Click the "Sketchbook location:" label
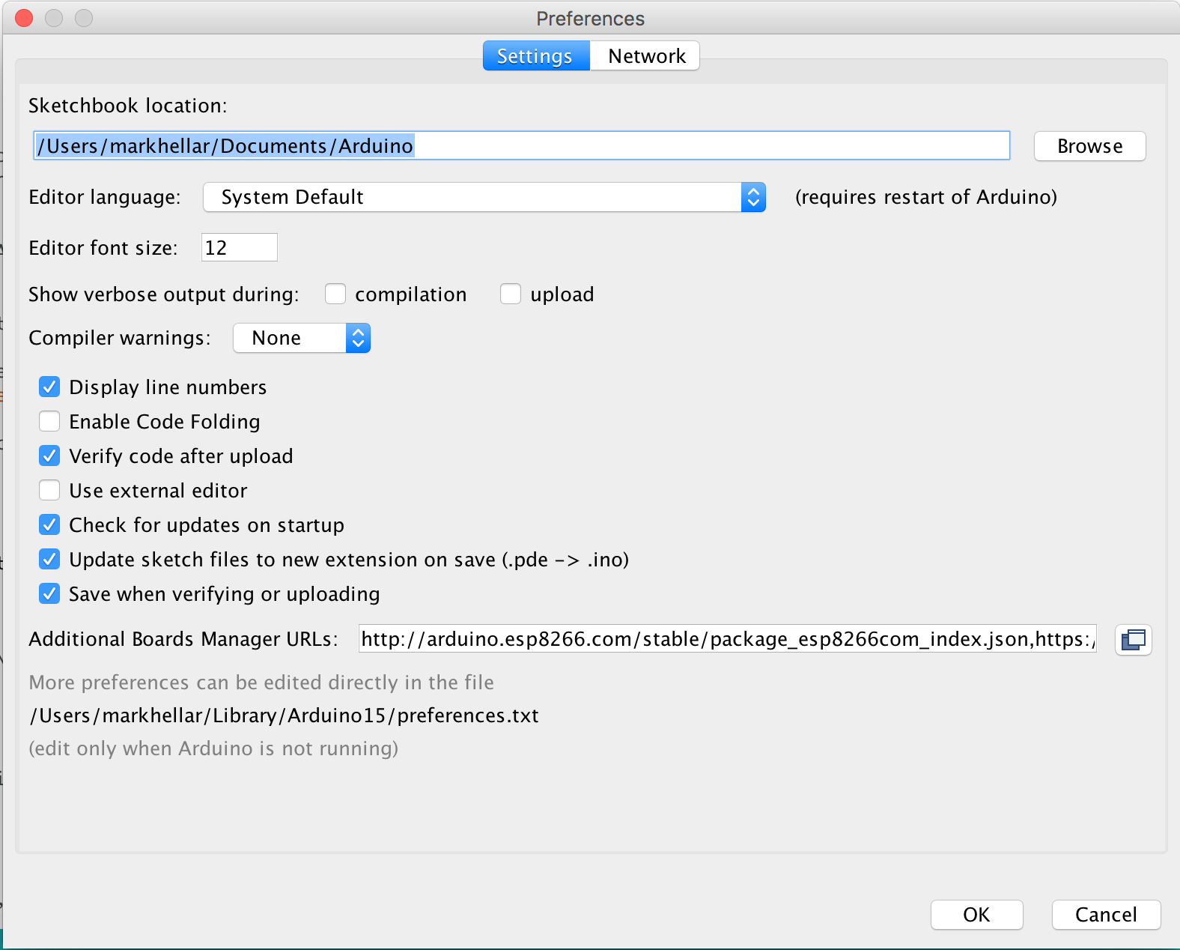Image resolution: width=1180 pixels, height=950 pixels. [127, 106]
